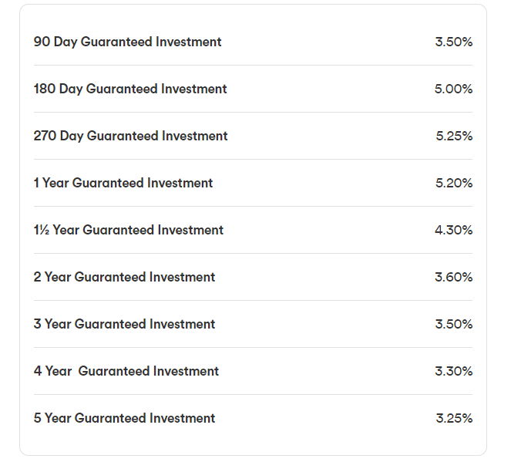Click the ½ fraction symbol in 1½ Year
This screenshot has height=462, width=511.
click(x=44, y=230)
